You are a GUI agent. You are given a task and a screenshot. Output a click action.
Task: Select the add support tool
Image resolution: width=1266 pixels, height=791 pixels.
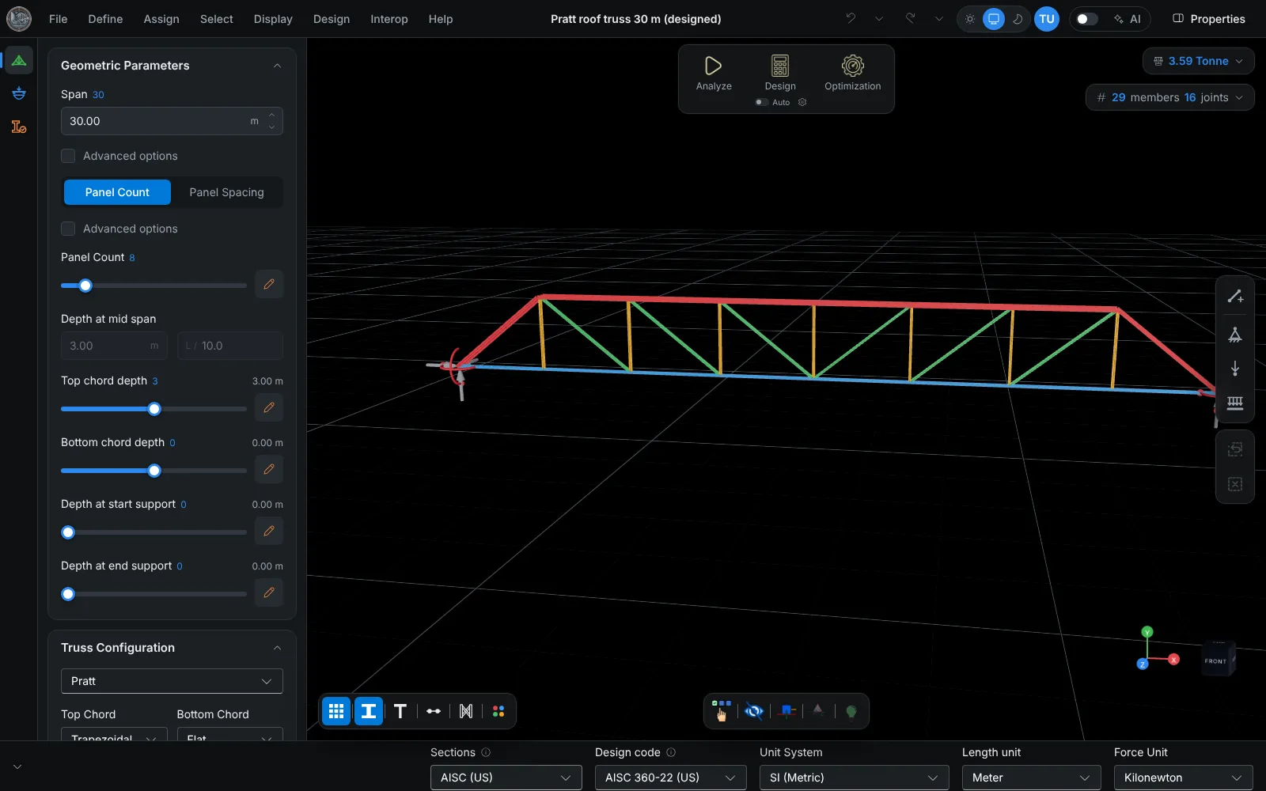[x=1235, y=335]
